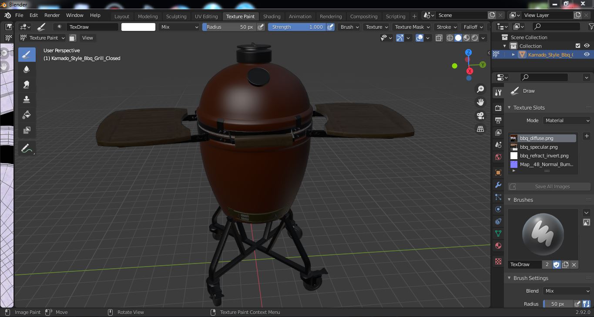The image size is (594, 317).
Task: Click the Save All Images button
Action: pyautogui.click(x=549, y=187)
